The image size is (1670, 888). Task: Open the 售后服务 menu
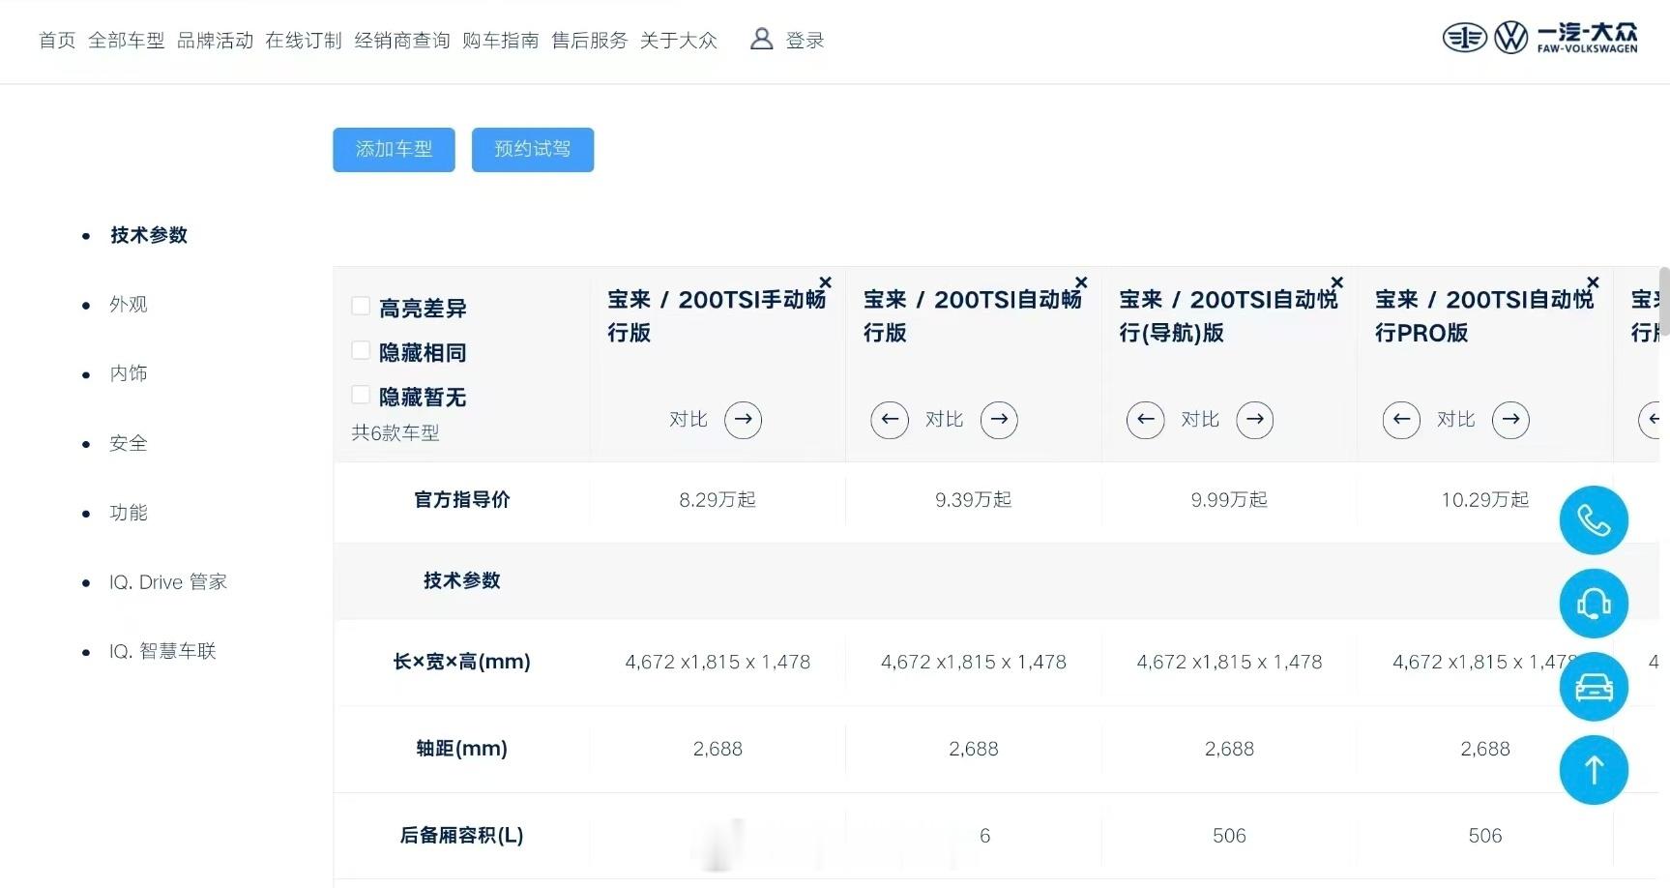[x=590, y=41]
